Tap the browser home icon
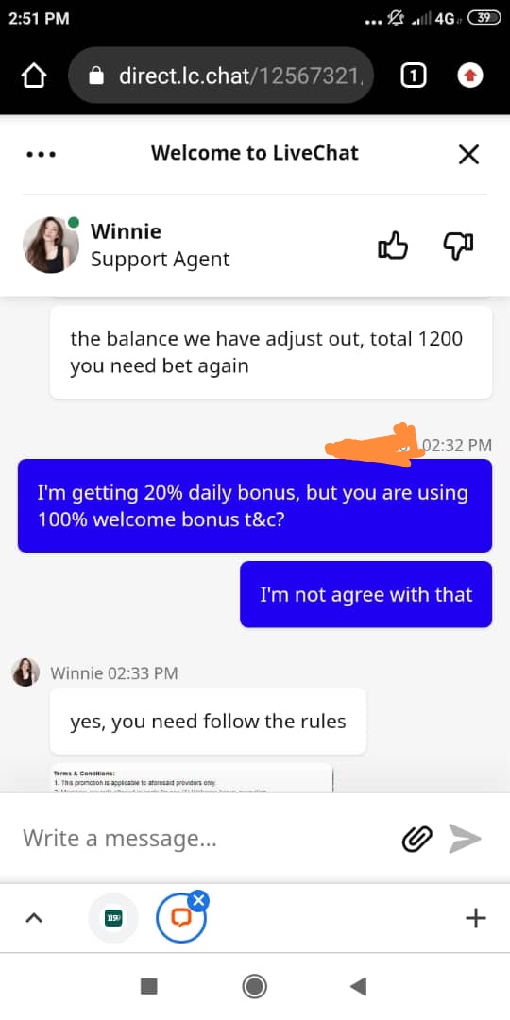 click(34, 76)
